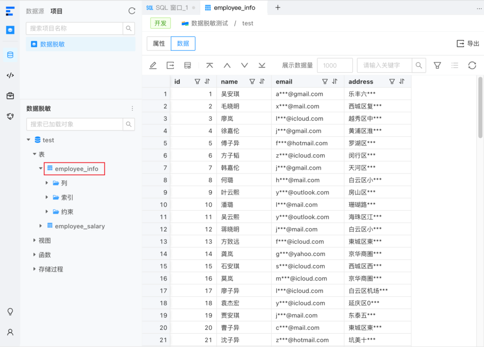Select the 项目 project tab
The width and height of the screenshot is (484, 347).
coord(56,11)
